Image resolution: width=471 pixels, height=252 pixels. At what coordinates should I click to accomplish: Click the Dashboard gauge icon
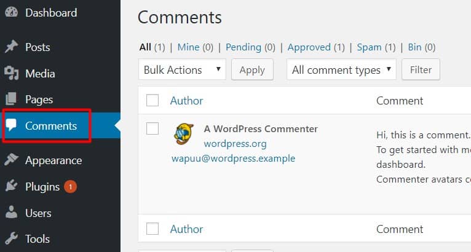(11, 13)
